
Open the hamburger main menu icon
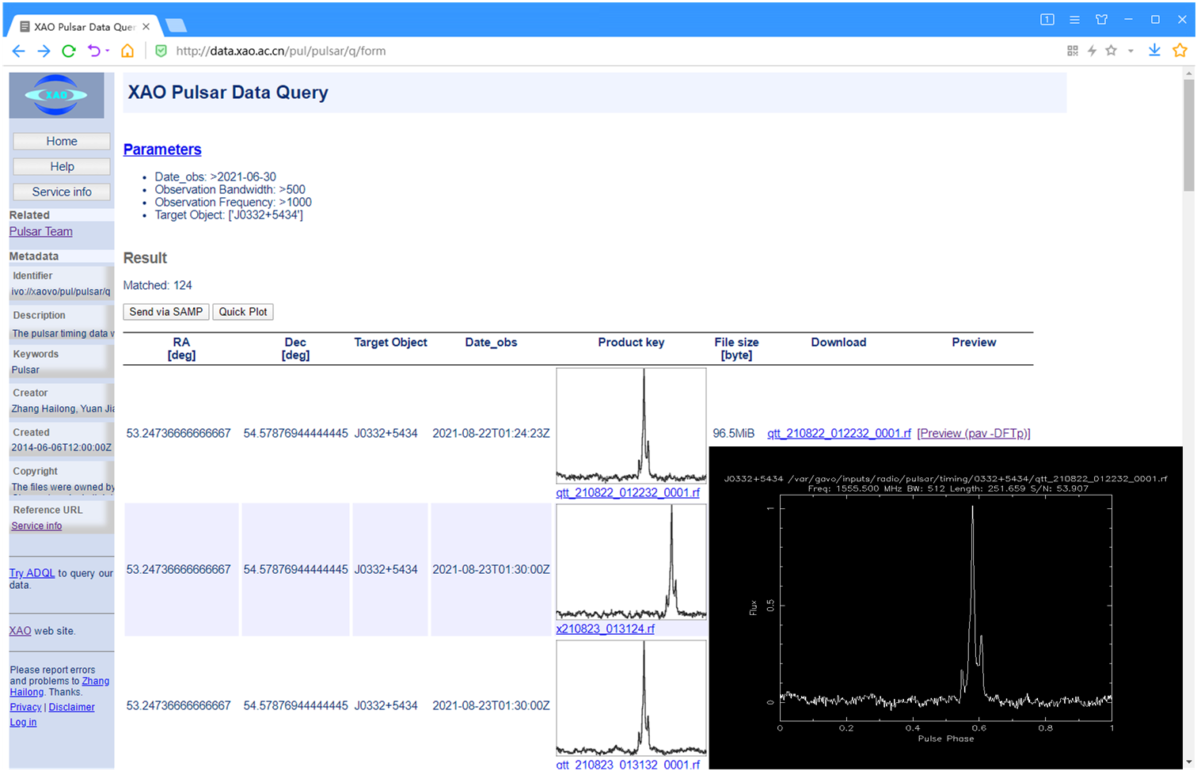[1074, 19]
